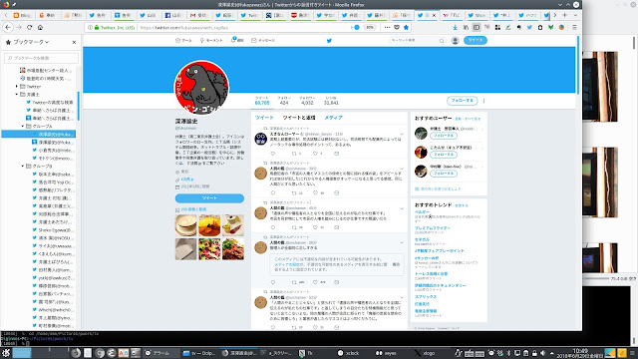Image resolution: width=638 pixels, height=359 pixels.
Task: Click the volume icon in system tray
Action: [542, 353]
